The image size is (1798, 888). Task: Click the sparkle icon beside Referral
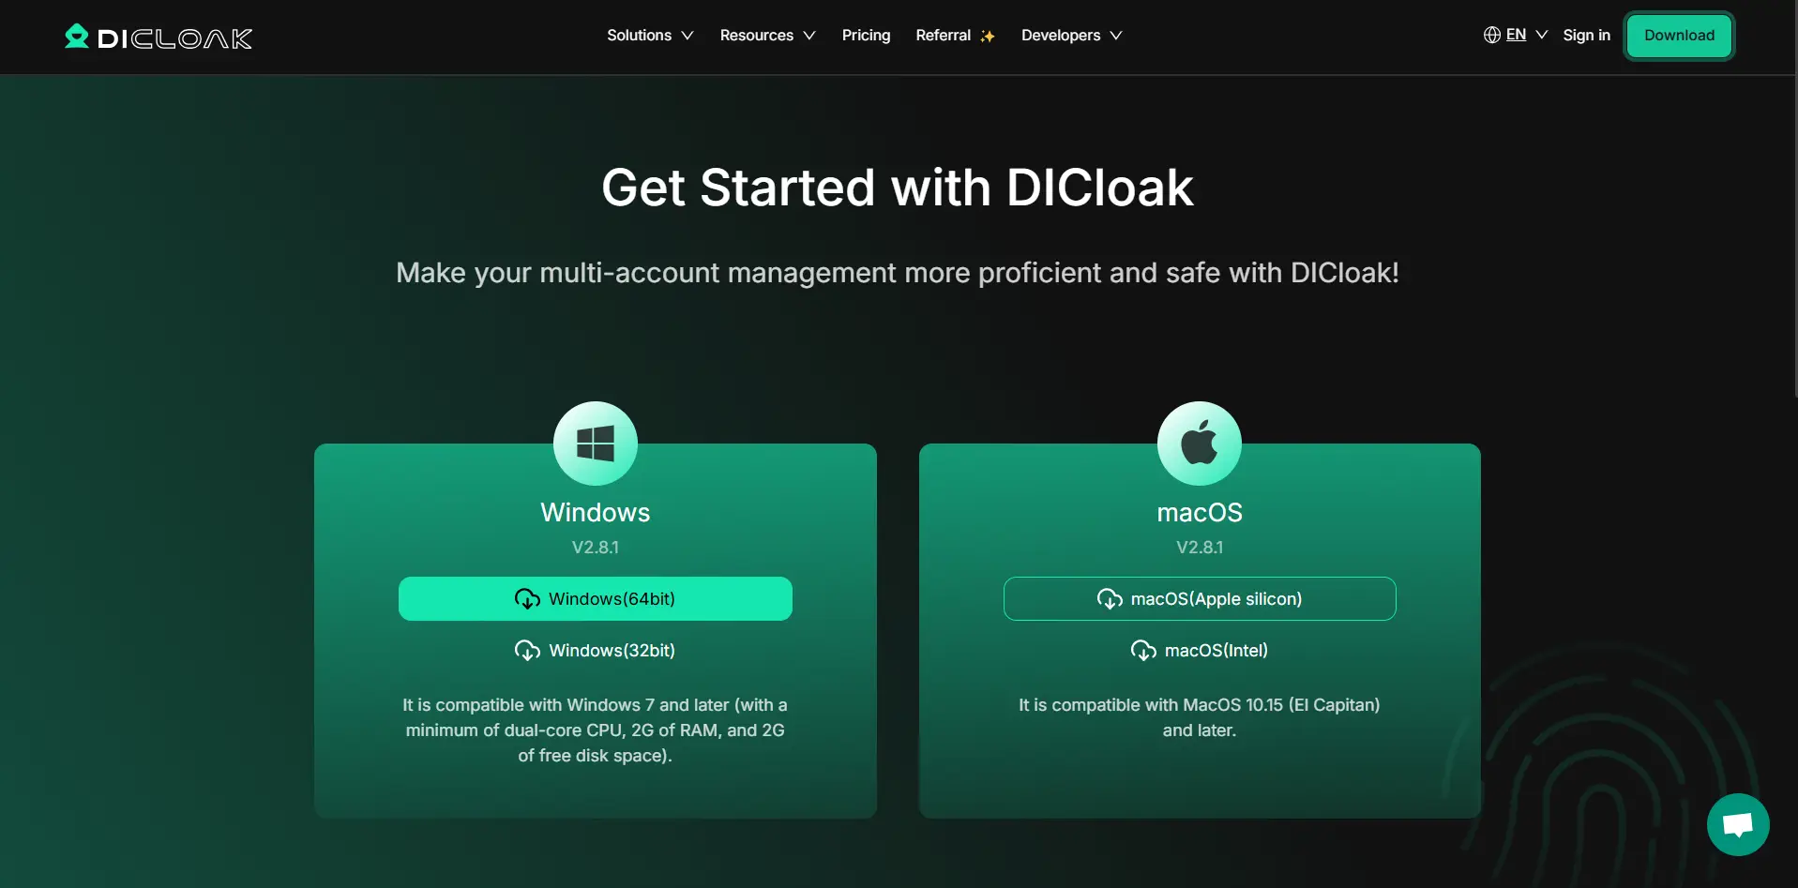[x=987, y=37]
